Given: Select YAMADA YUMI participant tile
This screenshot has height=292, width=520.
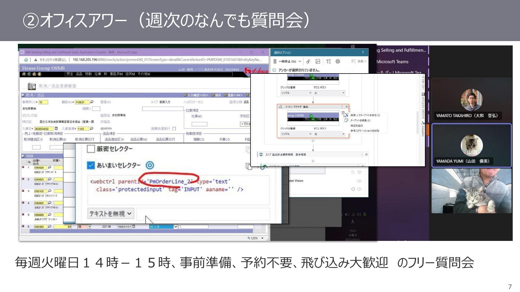Looking at the screenshot, I should click(x=471, y=145).
